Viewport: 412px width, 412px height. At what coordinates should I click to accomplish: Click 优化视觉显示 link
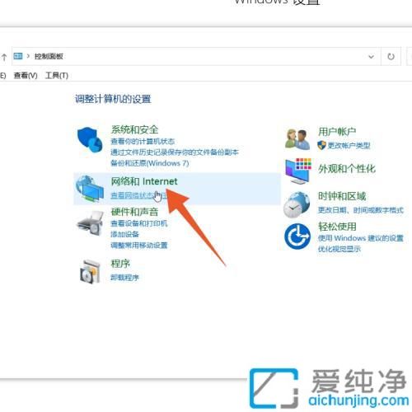339,249
